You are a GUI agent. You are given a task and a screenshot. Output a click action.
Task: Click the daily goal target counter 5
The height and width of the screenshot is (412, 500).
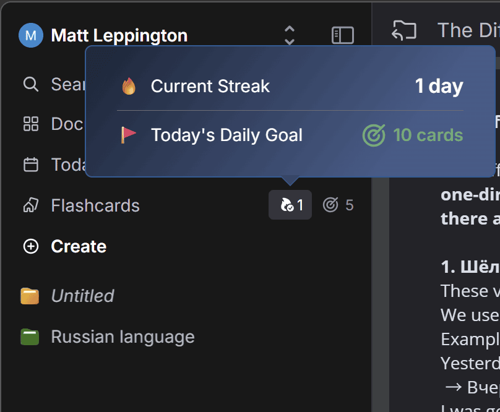point(338,205)
